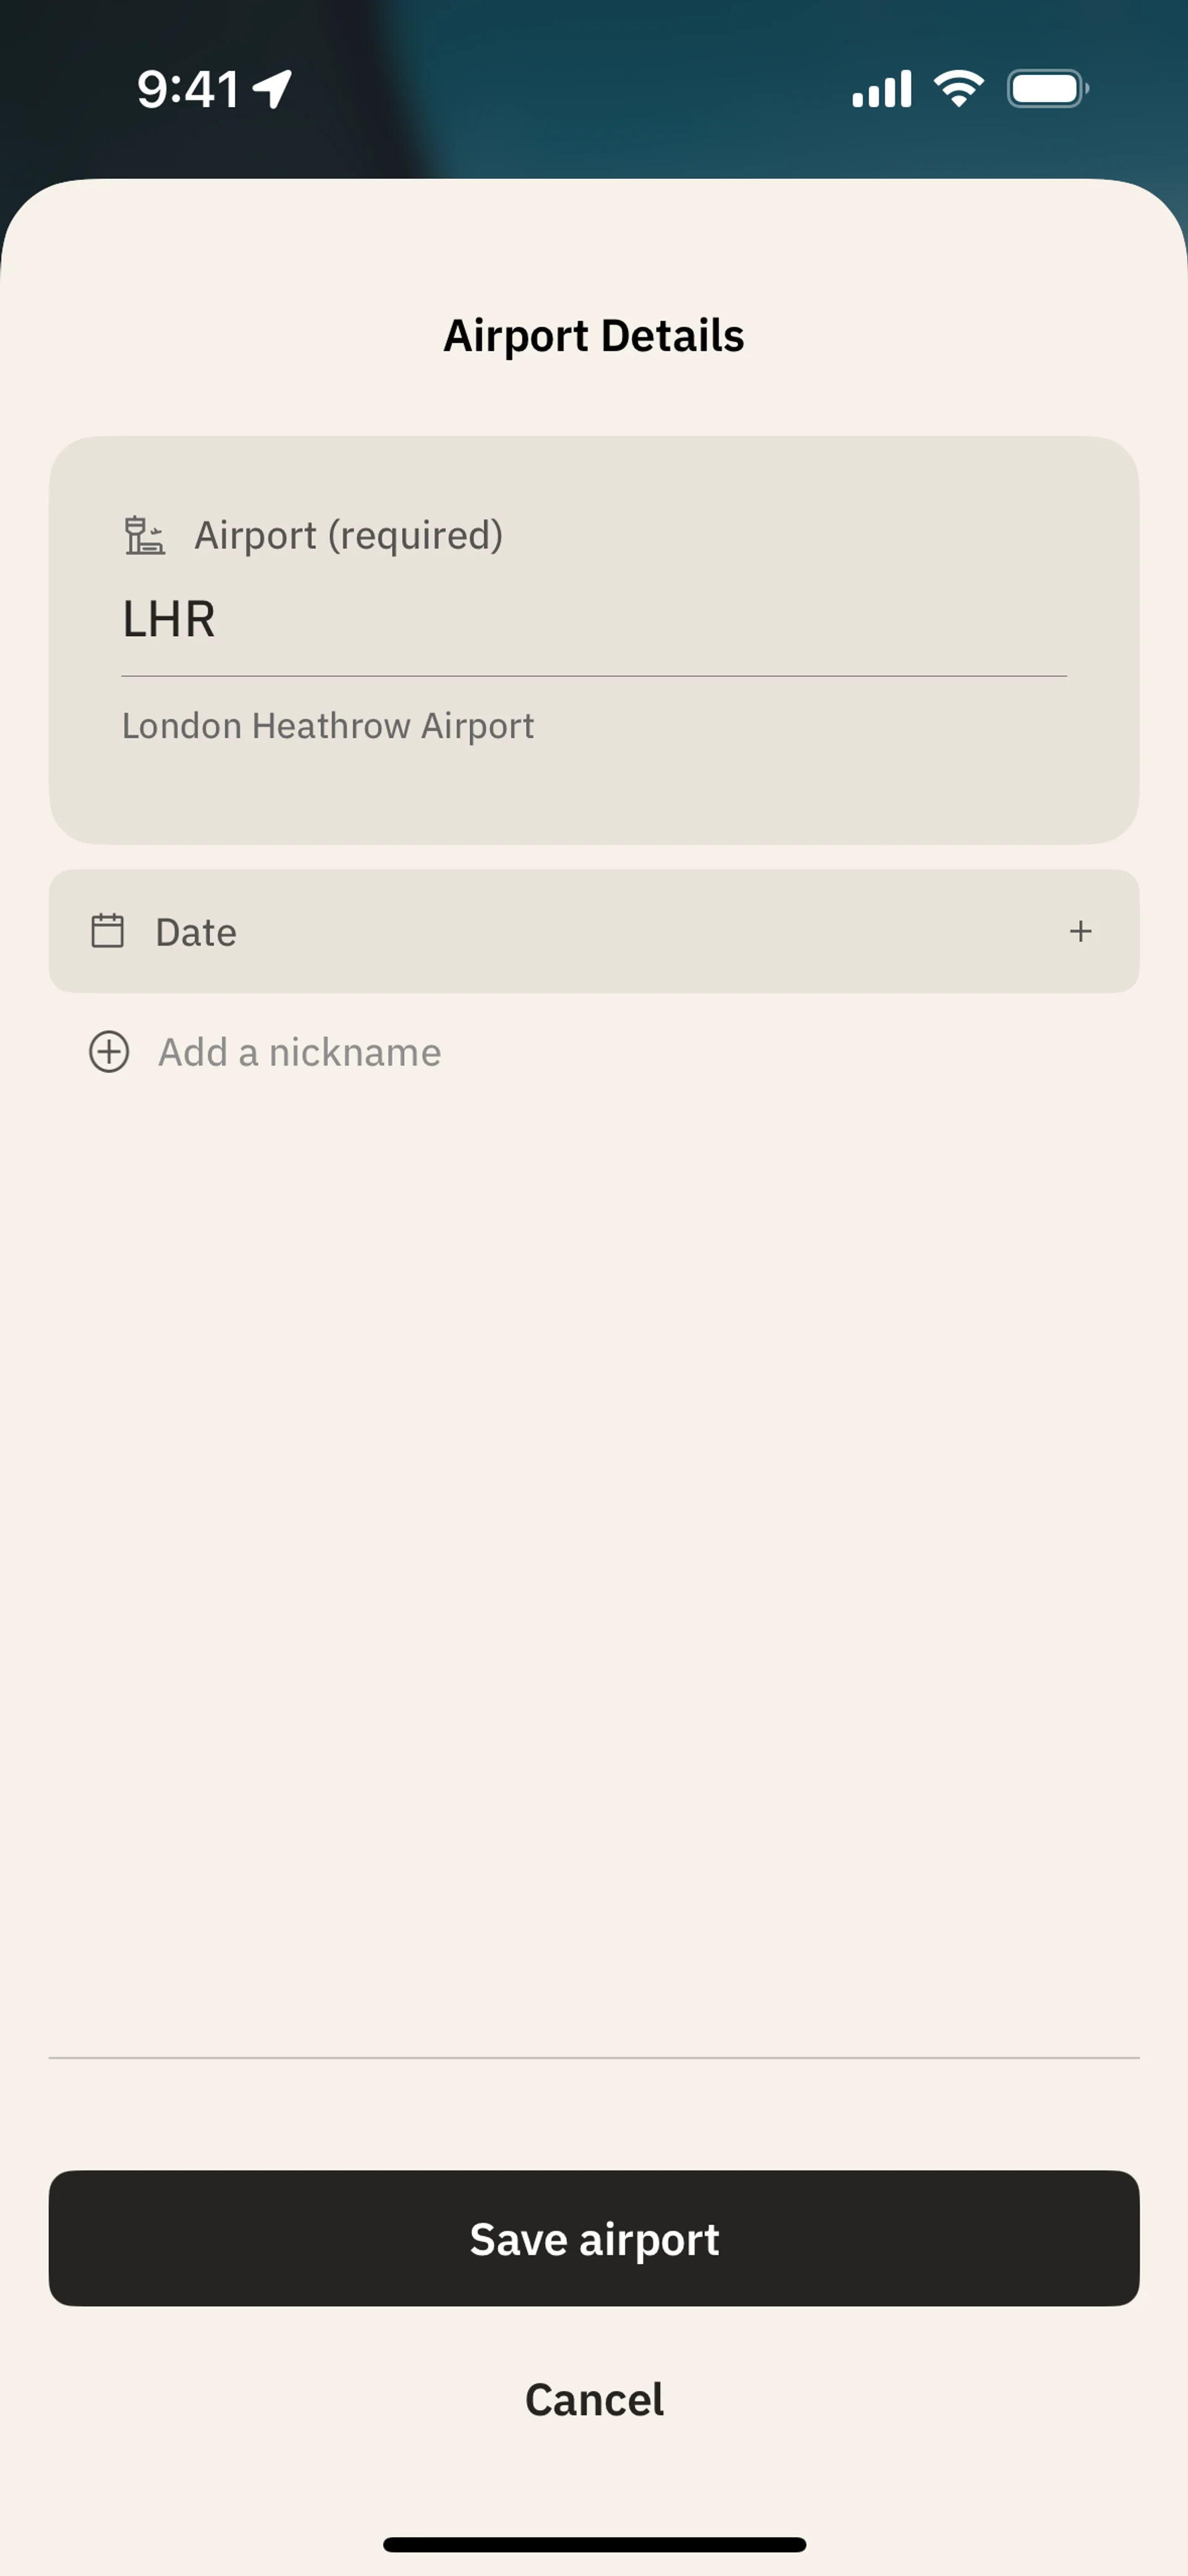The width and height of the screenshot is (1188, 2576).
Task: Select the Add a nickname text
Action: click(x=299, y=1052)
